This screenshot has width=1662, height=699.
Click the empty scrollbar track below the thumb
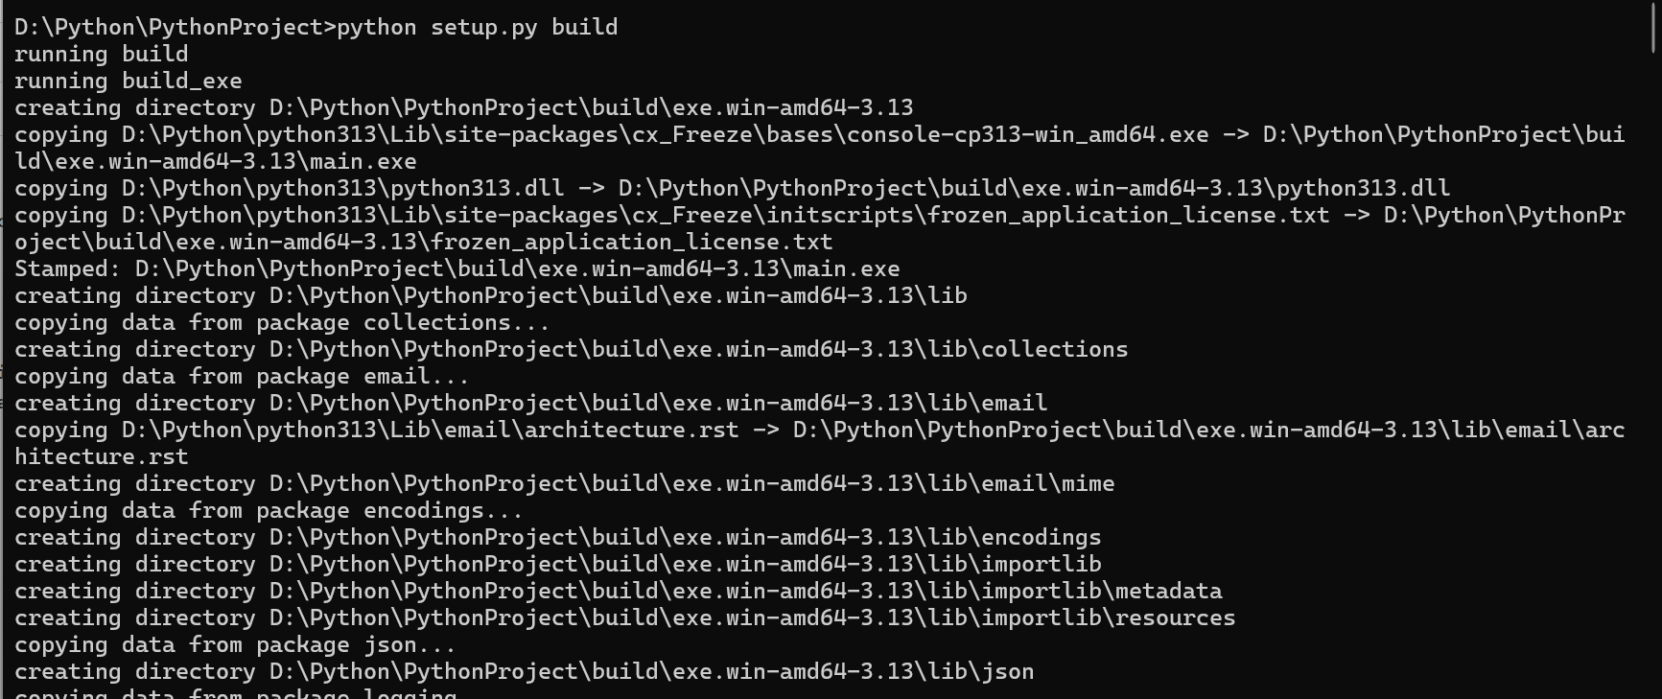tap(1653, 384)
